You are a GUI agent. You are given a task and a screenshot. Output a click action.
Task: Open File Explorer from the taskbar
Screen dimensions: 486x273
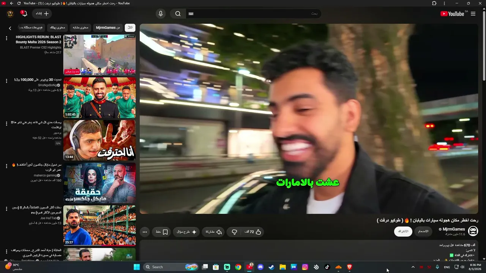click(282, 267)
